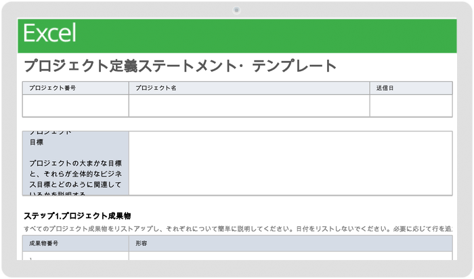
Task: Click the large blank project goal cell
Action: tap(290, 163)
